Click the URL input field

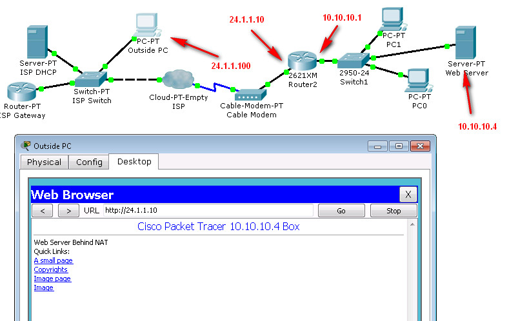pos(208,210)
